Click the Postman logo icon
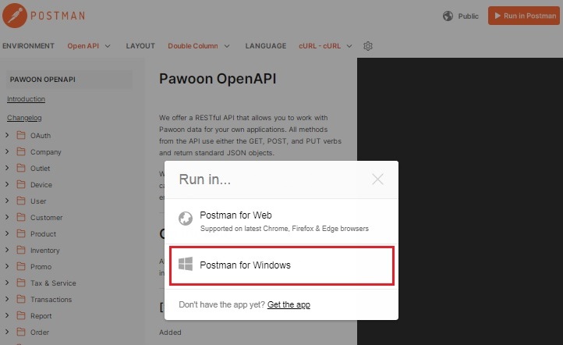The width and height of the screenshot is (563, 345). (x=15, y=16)
